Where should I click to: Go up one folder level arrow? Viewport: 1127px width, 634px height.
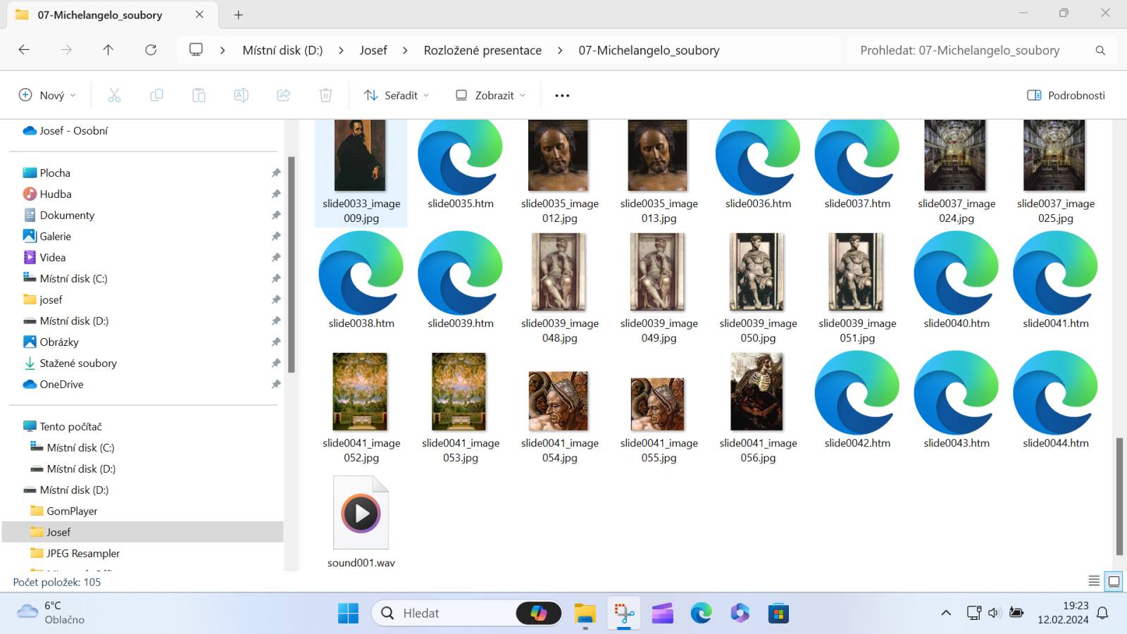coord(108,50)
